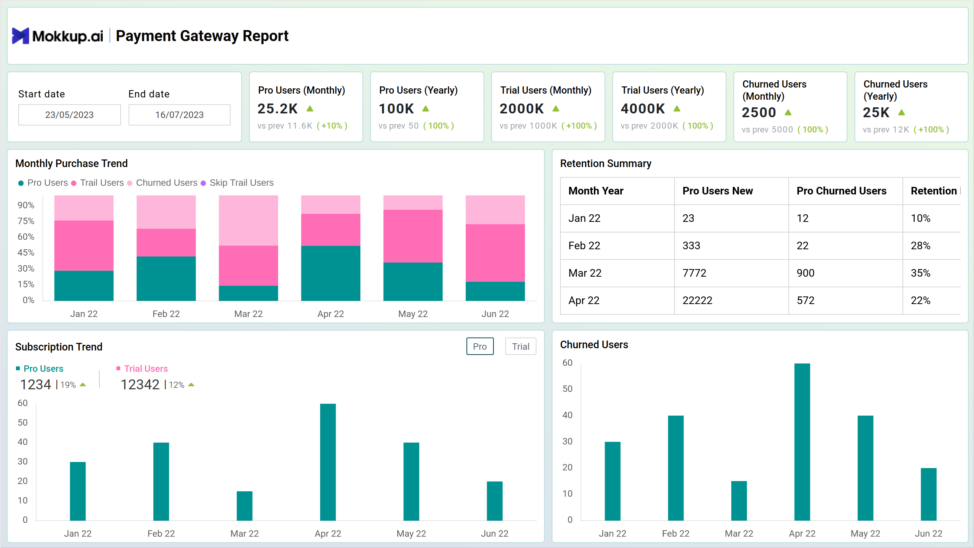Click the Apr 22 bar in Subscription Trend

(328, 462)
